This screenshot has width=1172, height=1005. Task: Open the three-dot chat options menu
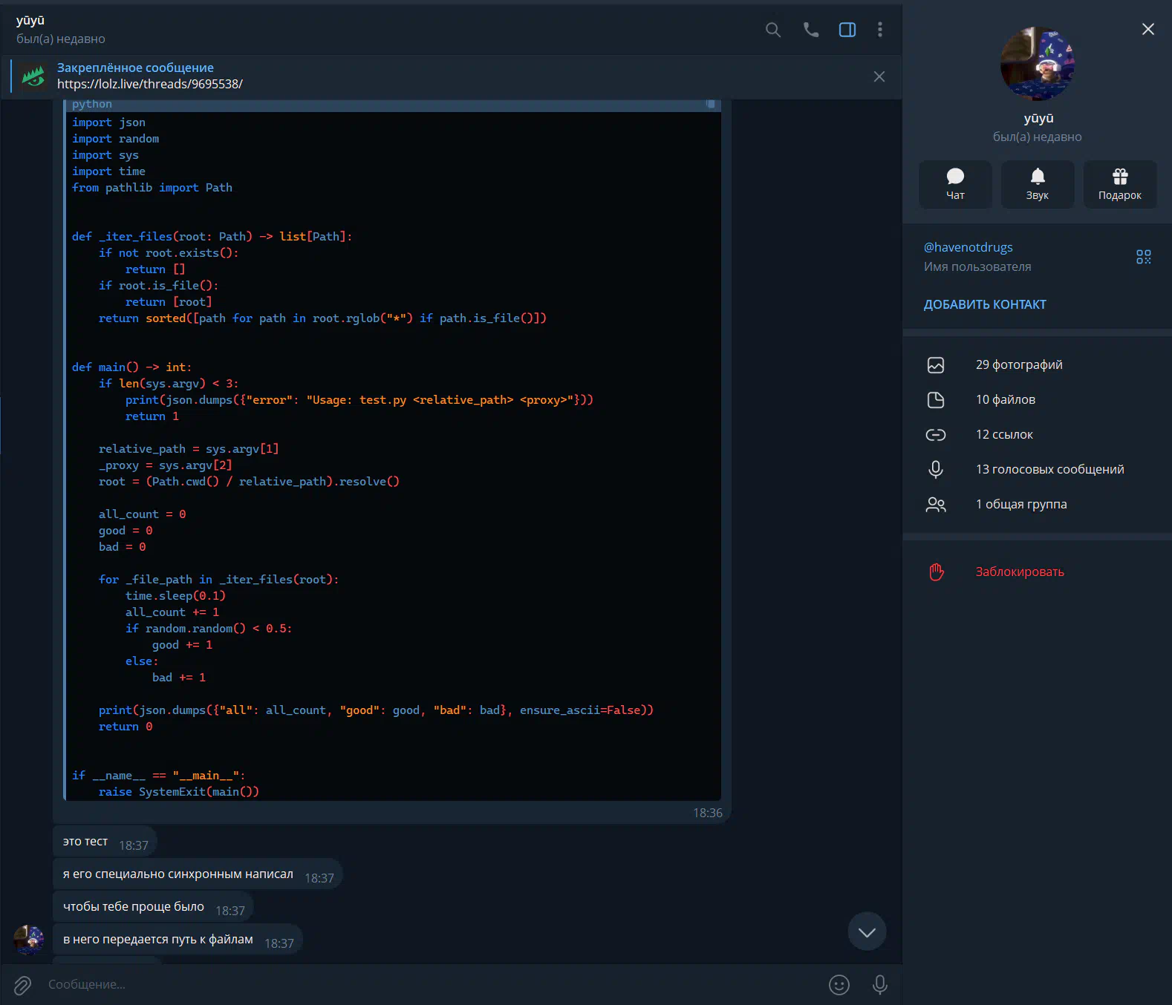click(880, 30)
